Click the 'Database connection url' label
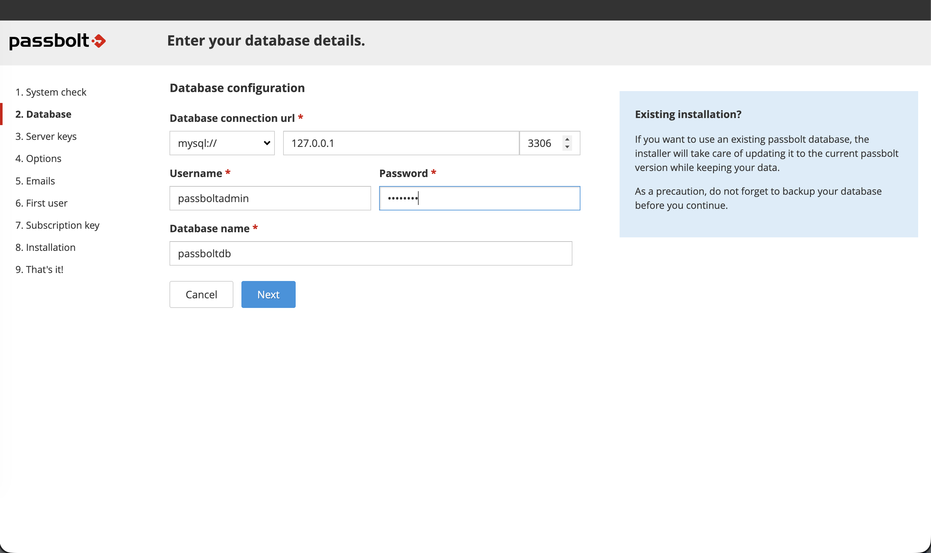The width and height of the screenshot is (931, 553). coord(232,118)
